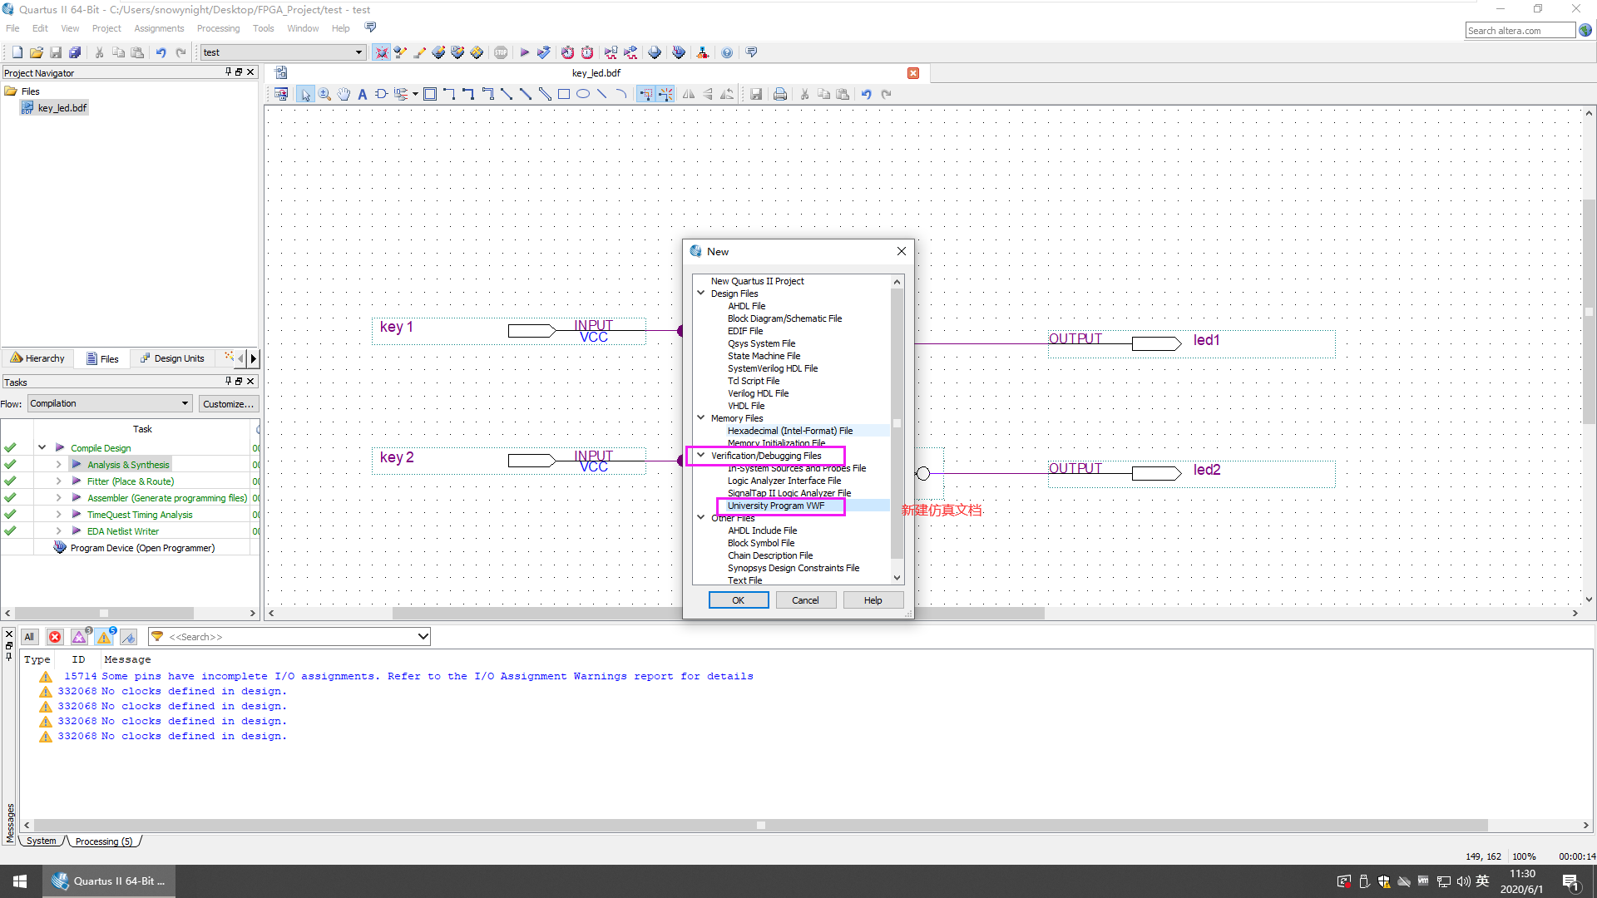Click key_led.bdf file in Project Navigator
This screenshot has width=1597, height=898.
61,107
